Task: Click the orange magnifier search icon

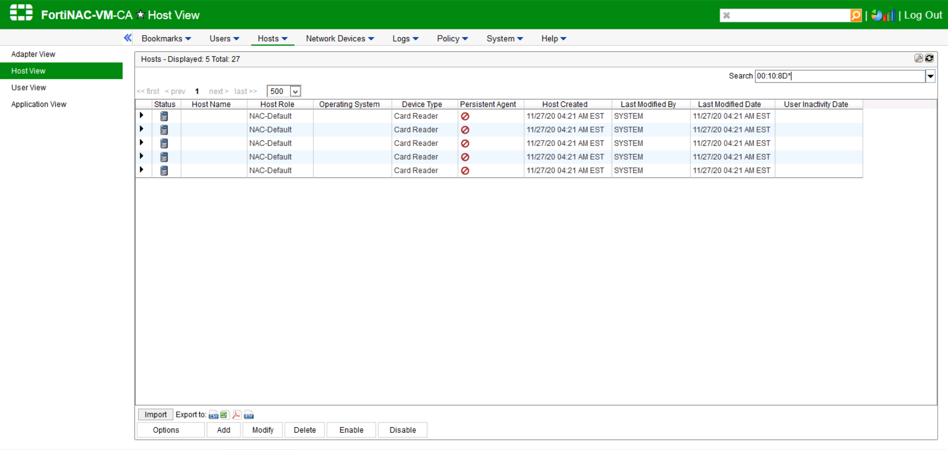Action: pyautogui.click(x=856, y=15)
